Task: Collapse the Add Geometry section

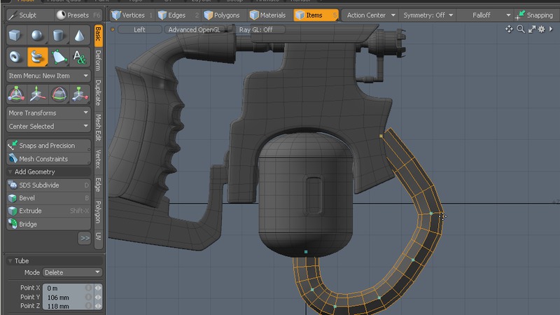Action: [34, 171]
